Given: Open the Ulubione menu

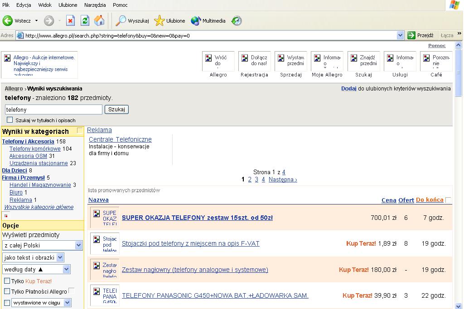Looking at the screenshot, I should coord(68,5).
